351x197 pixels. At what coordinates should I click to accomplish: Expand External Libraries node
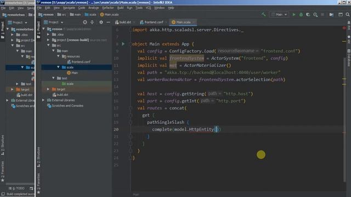[43, 100]
